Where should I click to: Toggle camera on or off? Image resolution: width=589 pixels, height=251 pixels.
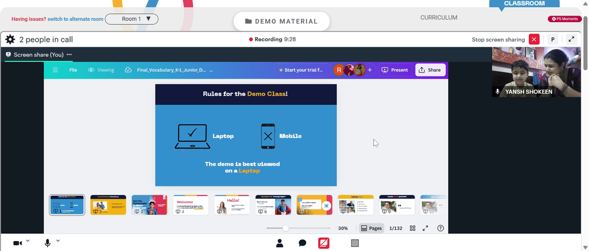tap(18, 243)
